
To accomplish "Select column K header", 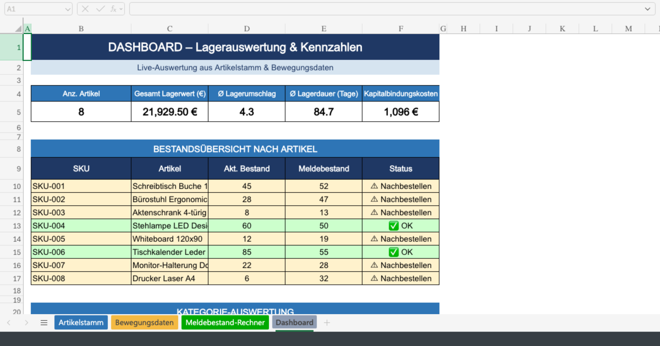I will (x=562, y=29).
